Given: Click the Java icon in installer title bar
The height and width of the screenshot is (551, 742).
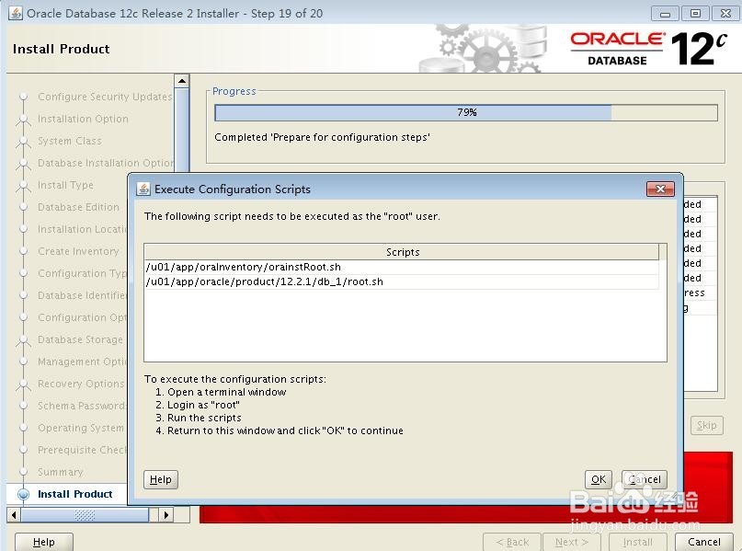Looking at the screenshot, I should tap(15, 13).
